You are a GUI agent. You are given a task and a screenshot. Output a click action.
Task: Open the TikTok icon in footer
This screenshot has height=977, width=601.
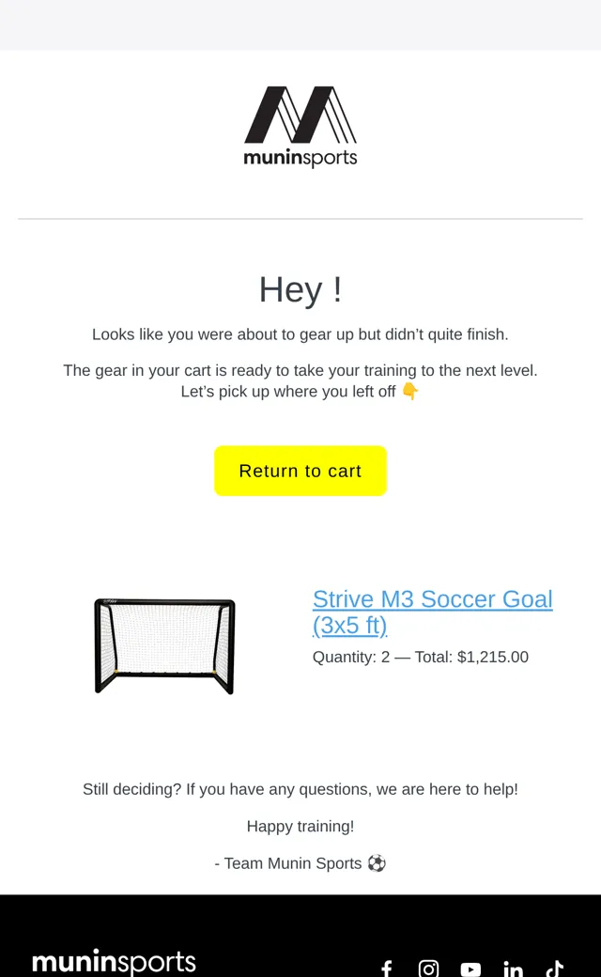tap(555, 969)
